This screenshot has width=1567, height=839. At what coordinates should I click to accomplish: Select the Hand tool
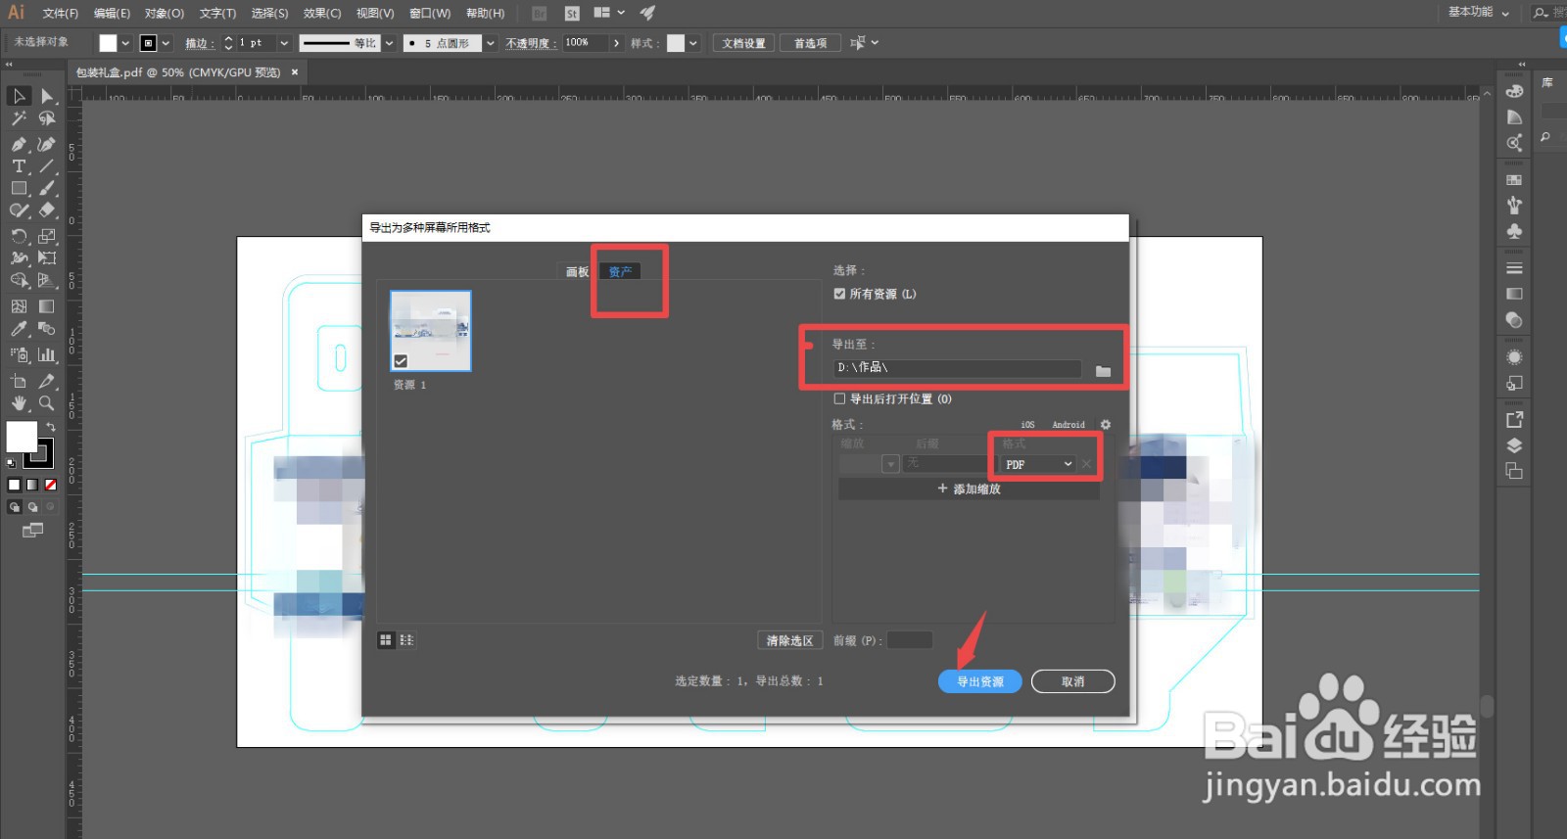(x=19, y=403)
